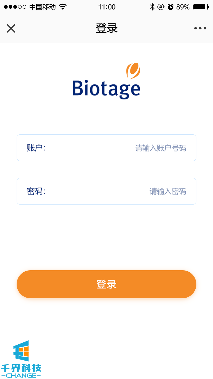Image resolution: width=213 pixels, height=379 pixels.
Task: Tap the 登录 page title in header
Action: pyautogui.click(x=106, y=28)
